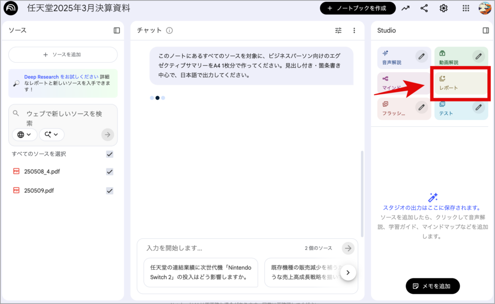Screen dimensions: 495x304
Task: Toggle すべてのソースを選択 checkbox
Action: point(110,154)
